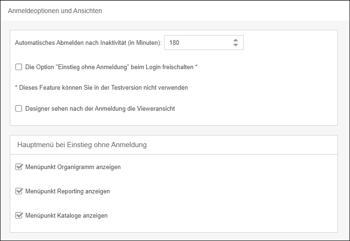This screenshot has height=241, width=350.
Task: Increase inactivity minutes with the up arrow
Action: [235, 40]
